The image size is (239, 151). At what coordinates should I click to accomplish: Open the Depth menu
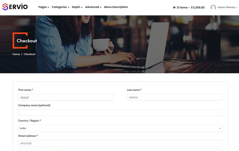click(x=77, y=7)
